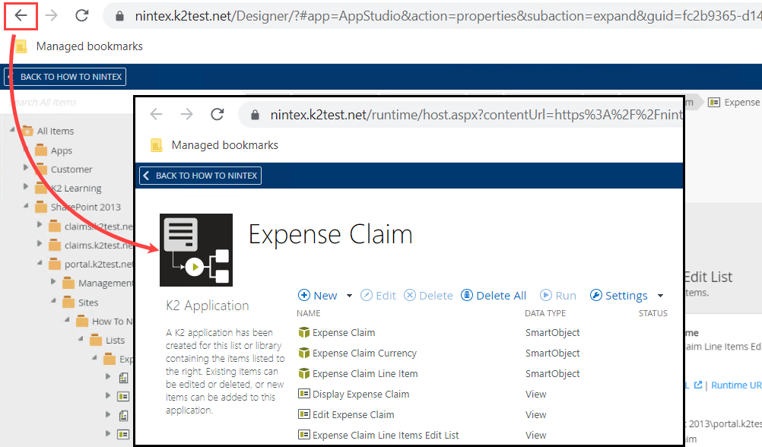Expand the Management folder node
Viewport: 762px width, 447px height.
coord(53,281)
